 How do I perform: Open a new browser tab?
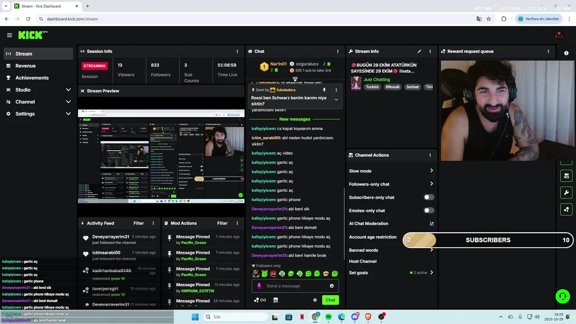click(87, 6)
